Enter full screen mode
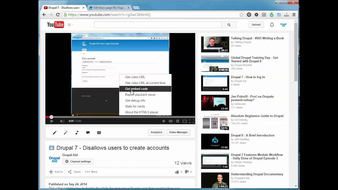The height and width of the screenshot is (190, 338). [192, 121]
